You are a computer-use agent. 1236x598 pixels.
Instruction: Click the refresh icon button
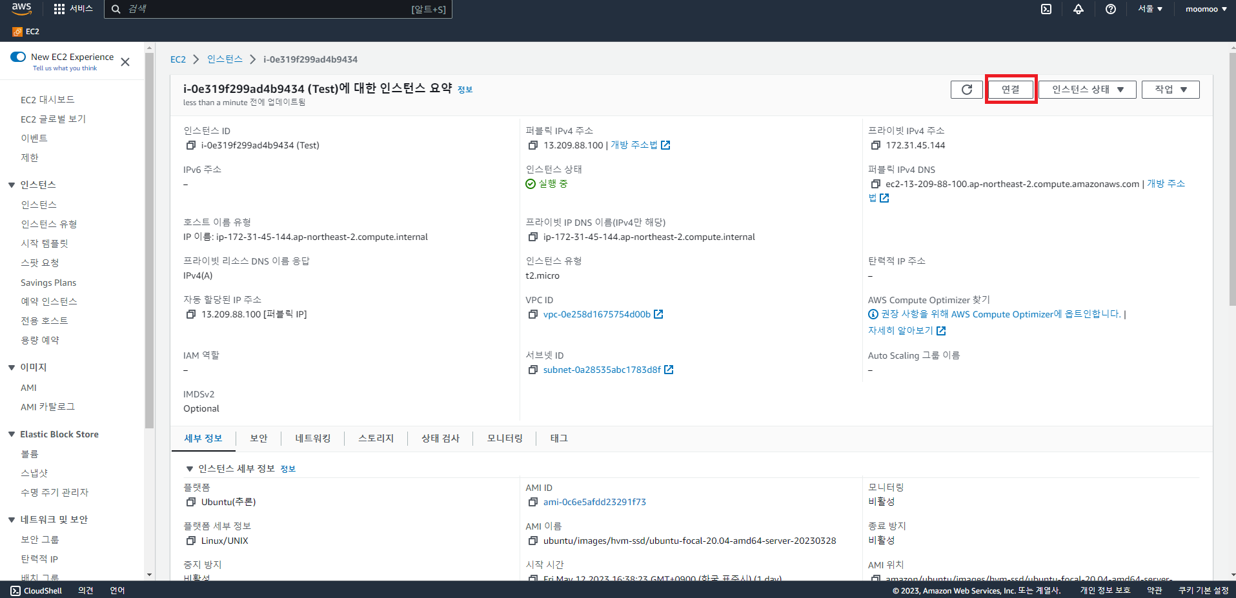[966, 90]
